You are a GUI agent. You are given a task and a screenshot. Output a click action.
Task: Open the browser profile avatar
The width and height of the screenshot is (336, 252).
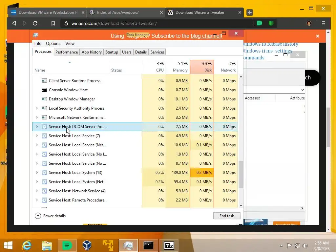pyautogui.click(x=309, y=23)
